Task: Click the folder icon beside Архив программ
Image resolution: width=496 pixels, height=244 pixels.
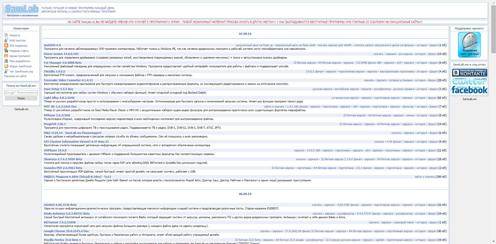Action: pyautogui.click(x=6, y=56)
